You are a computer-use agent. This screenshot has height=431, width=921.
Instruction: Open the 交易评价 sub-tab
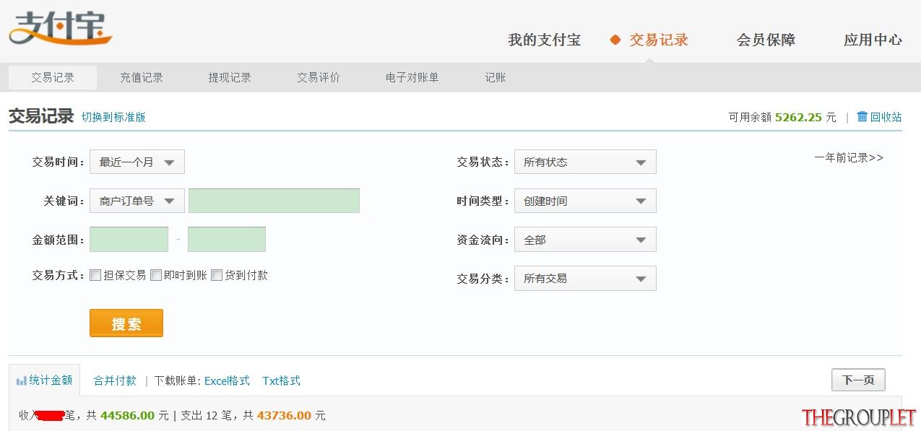[319, 77]
